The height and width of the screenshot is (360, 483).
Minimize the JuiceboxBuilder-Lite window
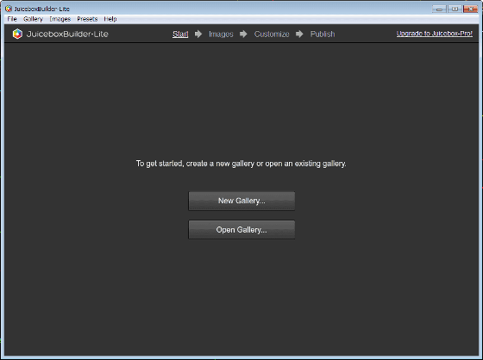[439, 9]
